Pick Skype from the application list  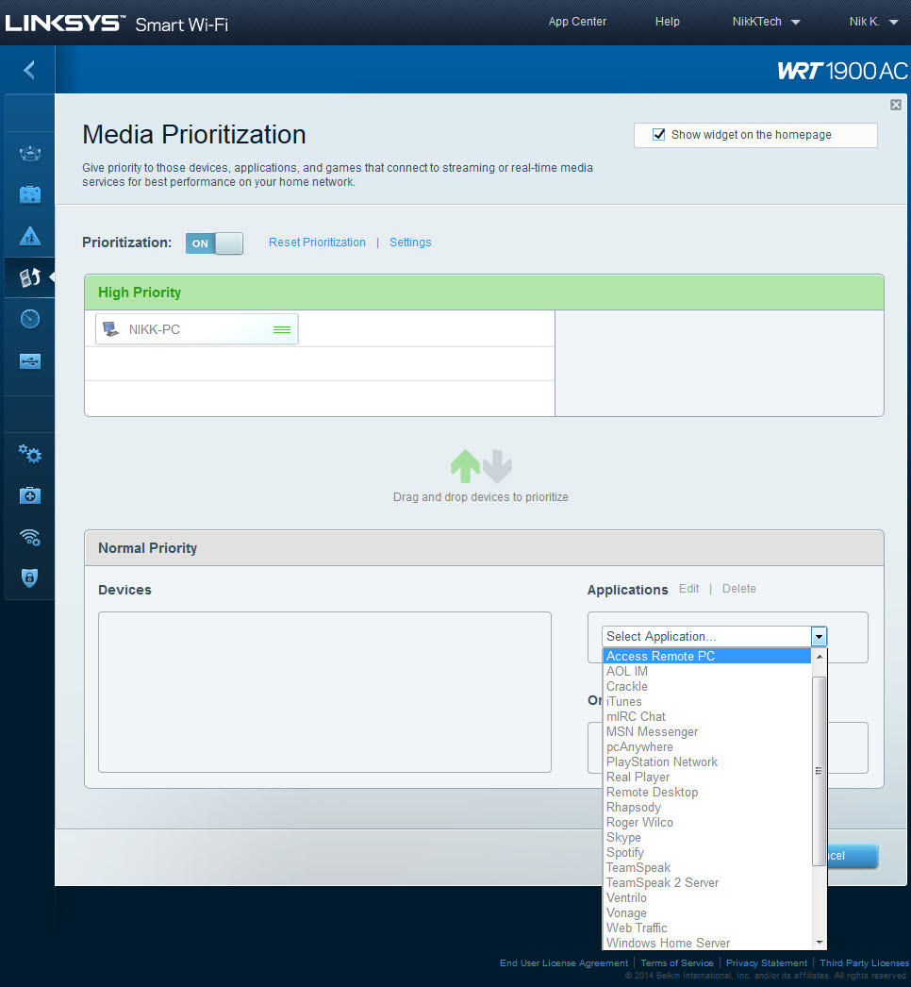(706, 837)
